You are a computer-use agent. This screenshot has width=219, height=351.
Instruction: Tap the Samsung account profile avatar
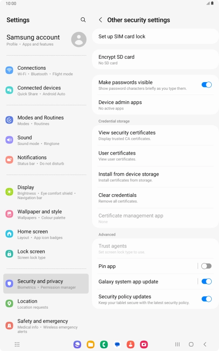pos(79,39)
